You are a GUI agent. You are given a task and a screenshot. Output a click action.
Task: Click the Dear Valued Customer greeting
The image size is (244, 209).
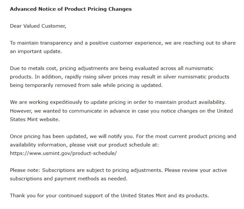[x=38, y=26]
